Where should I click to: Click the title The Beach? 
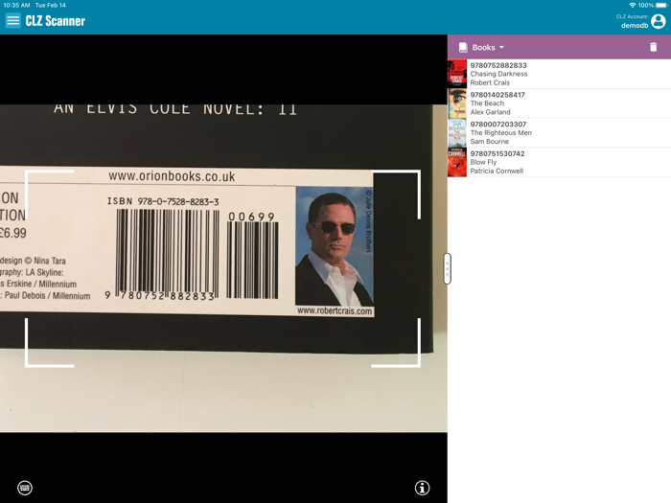pyautogui.click(x=487, y=103)
